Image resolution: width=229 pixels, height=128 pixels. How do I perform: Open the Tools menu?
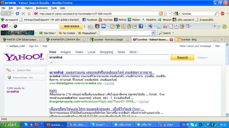click(x=54, y=8)
